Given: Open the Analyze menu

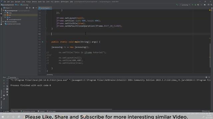Looking at the screenshot, I should point(28,2).
